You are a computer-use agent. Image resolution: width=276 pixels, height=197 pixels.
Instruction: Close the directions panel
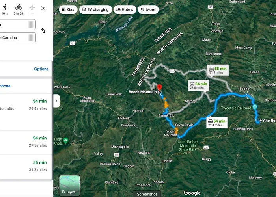click(43, 8)
